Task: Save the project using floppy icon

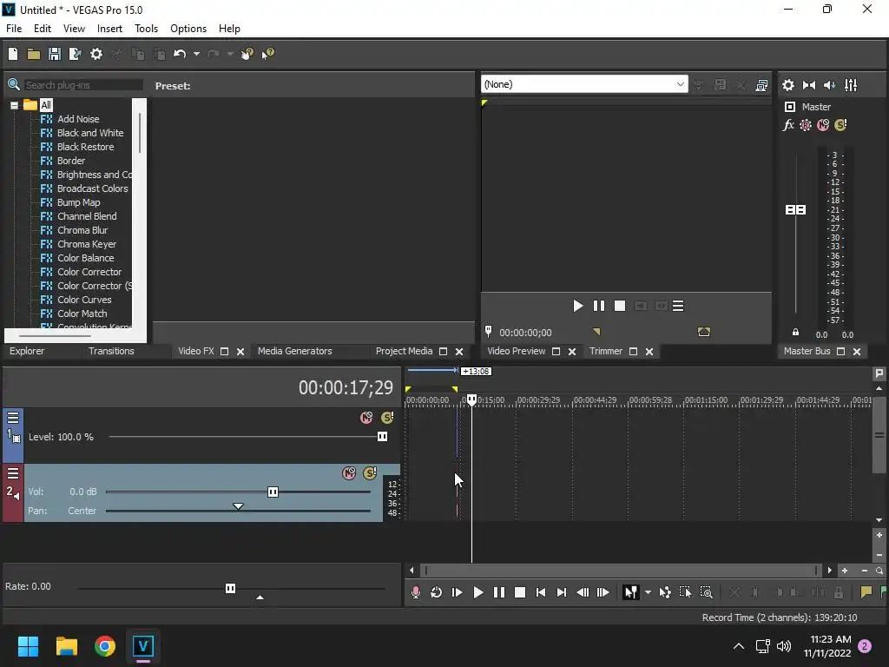Action: click(55, 54)
